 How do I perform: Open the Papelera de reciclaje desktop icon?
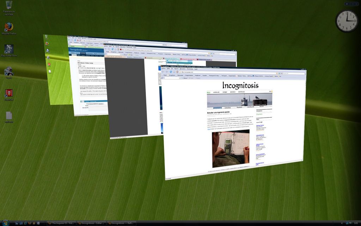click(9, 6)
